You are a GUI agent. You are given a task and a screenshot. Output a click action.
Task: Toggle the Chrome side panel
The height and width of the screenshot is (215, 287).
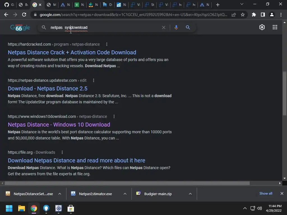(263, 15)
